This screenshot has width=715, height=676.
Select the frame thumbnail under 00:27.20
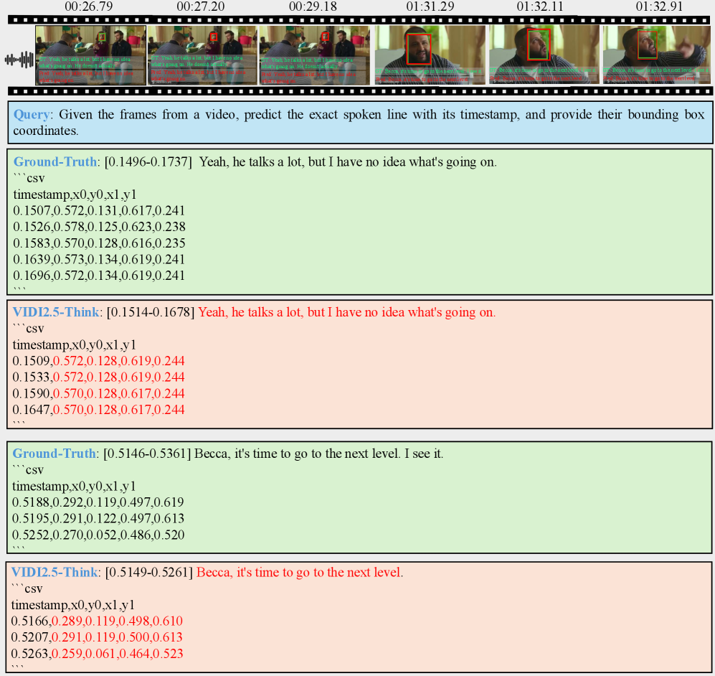[202, 55]
